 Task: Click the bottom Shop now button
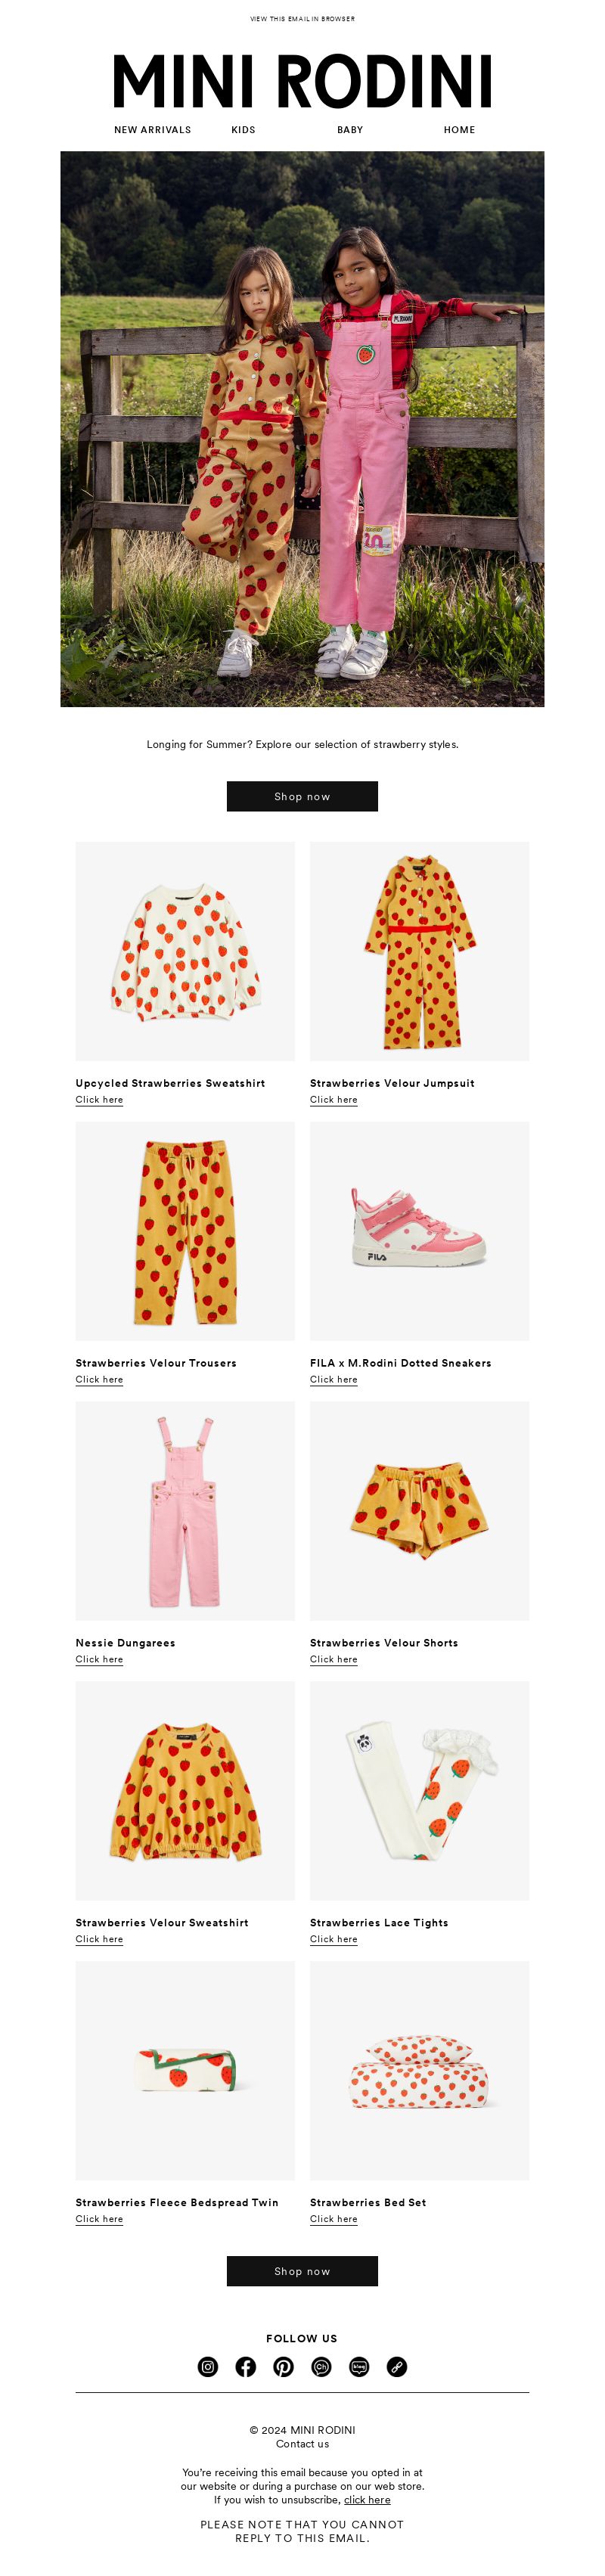(302, 2270)
